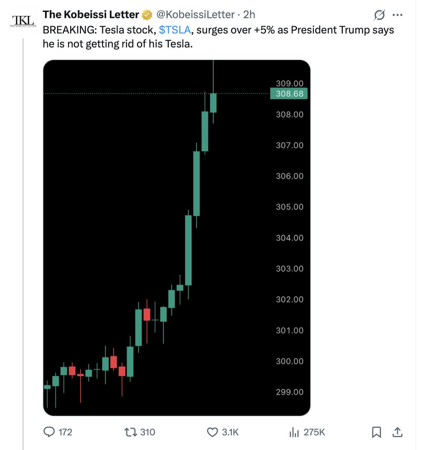Like the tweet with the heart icon
The image size is (421, 450).
click(x=212, y=432)
